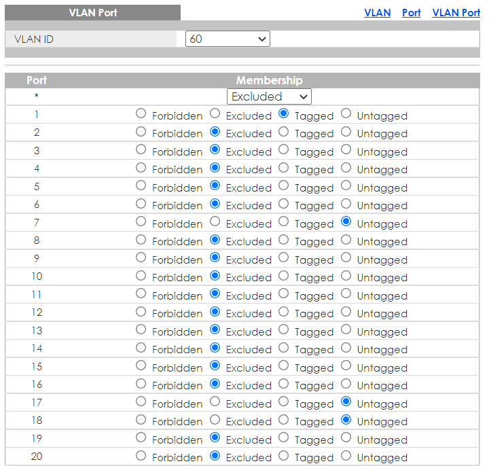Open the VLAN Port link at top right
The width and height of the screenshot is (489, 466).
click(x=456, y=12)
